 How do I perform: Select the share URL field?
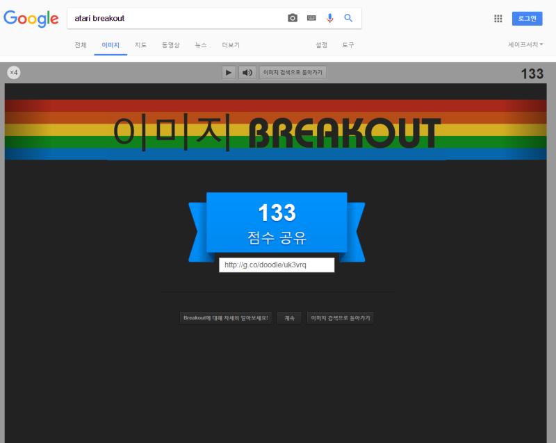tap(277, 265)
